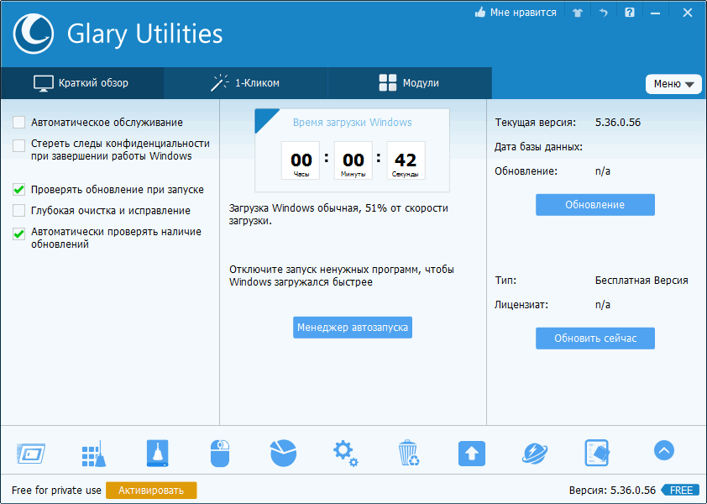Viewport: 707px width, 504px height.
Task: Open the mouse-shaped context menu manager icon
Action: [219, 454]
